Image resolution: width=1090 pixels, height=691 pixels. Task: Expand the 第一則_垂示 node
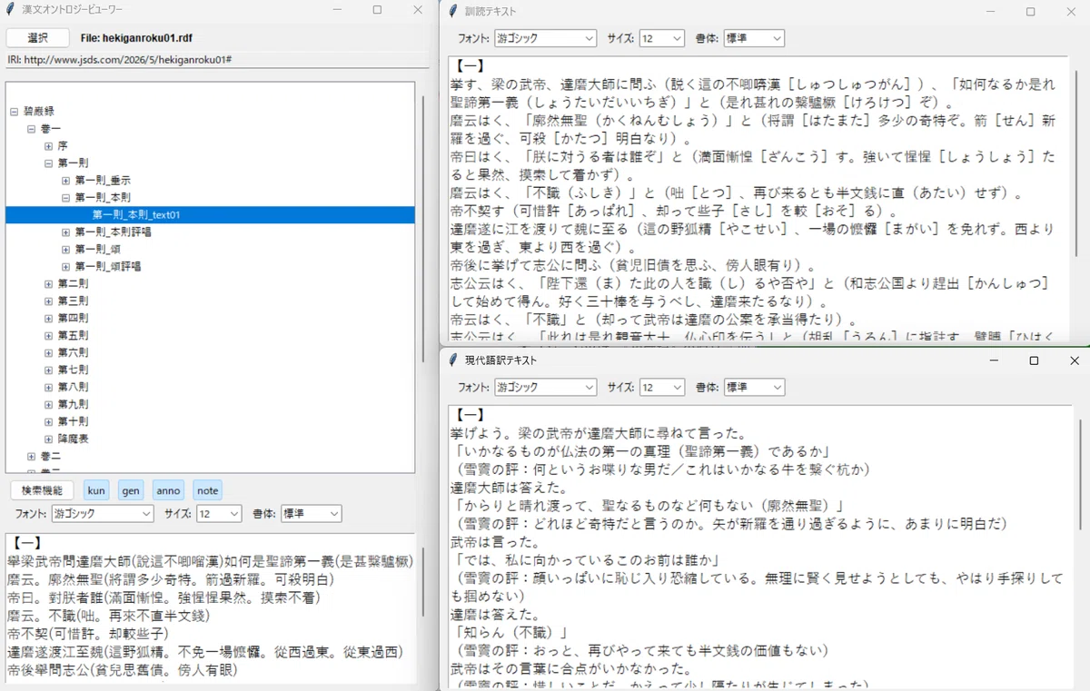pyautogui.click(x=66, y=180)
